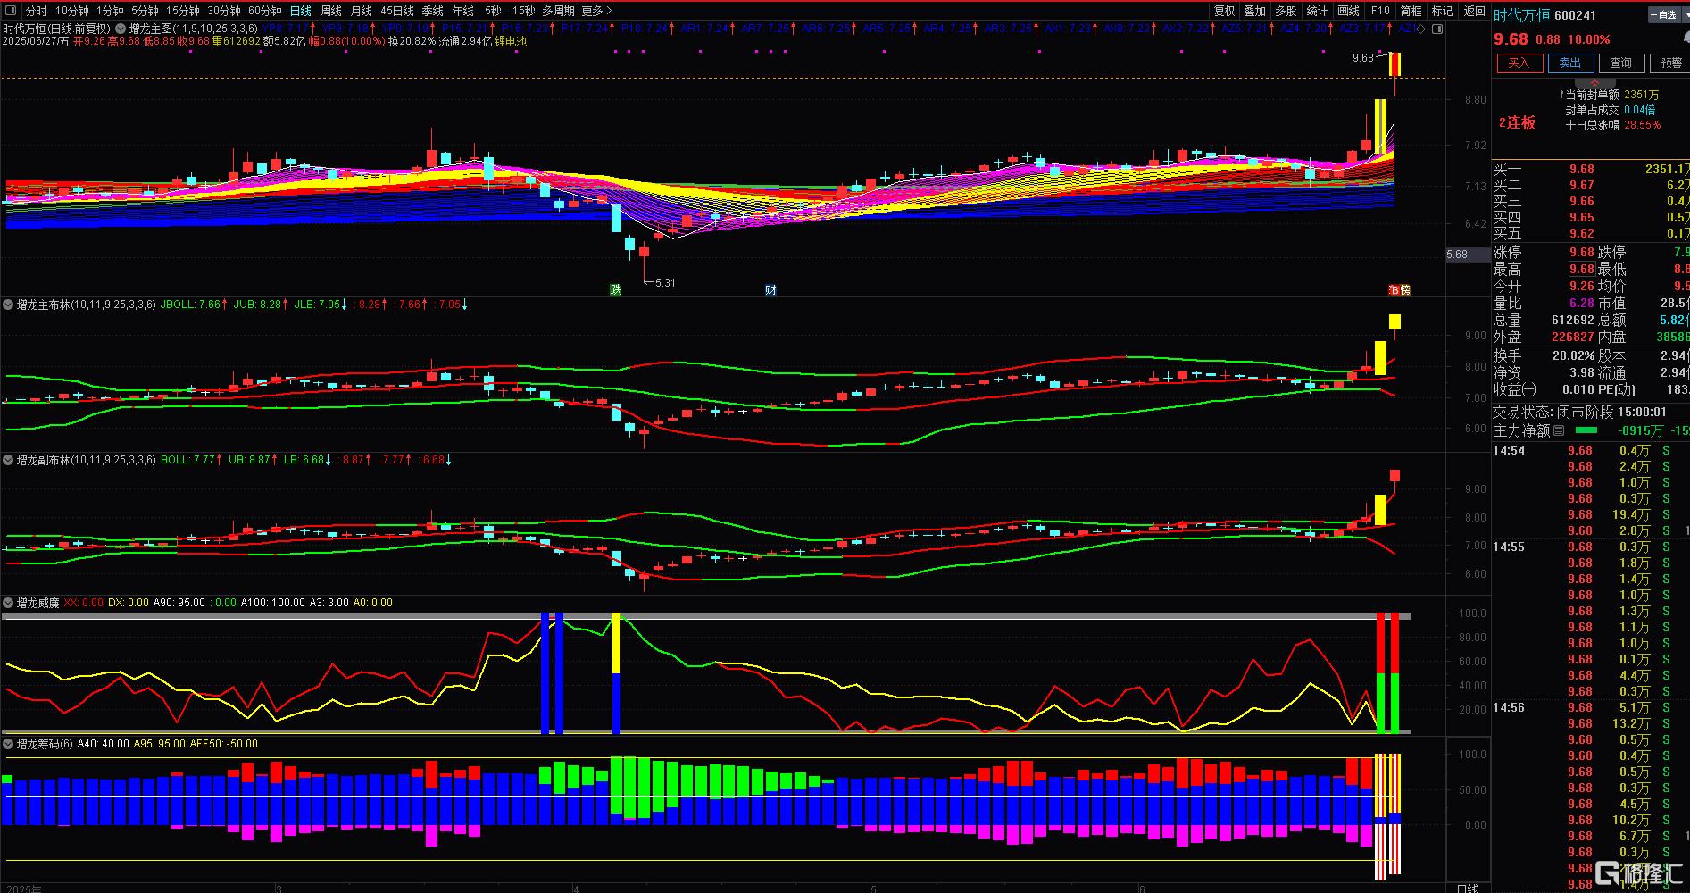Image resolution: width=1690 pixels, height=893 pixels.
Task: Click the diamond icon on main chart header
Action: click(x=1422, y=29)
